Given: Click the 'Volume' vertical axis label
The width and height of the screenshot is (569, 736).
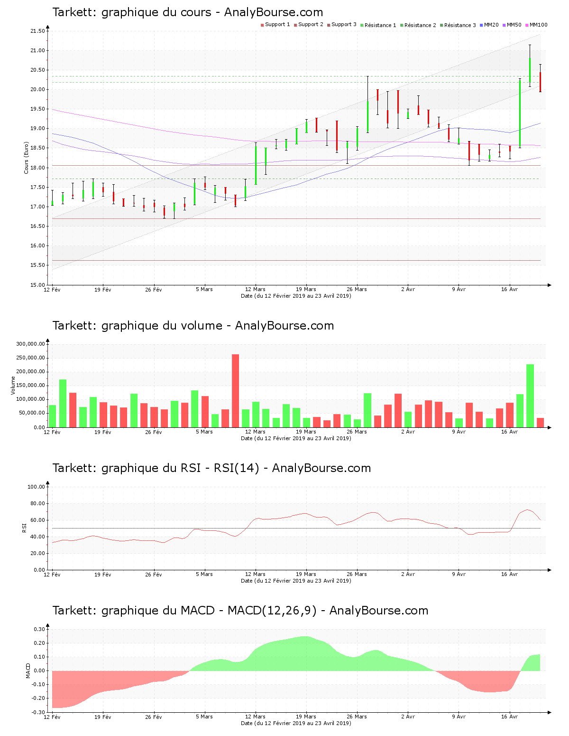Looking at the screenshot, I should click(13, 385).
